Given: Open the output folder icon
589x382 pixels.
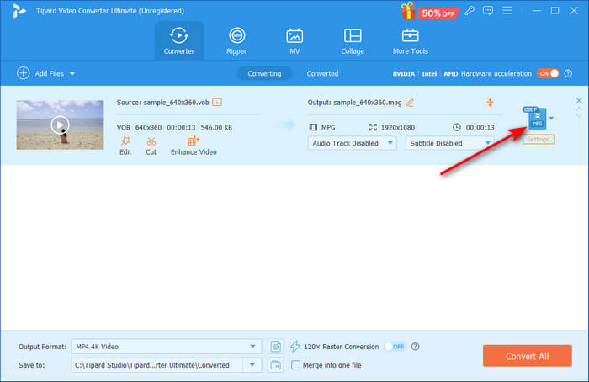Looking at the screenshot, I should pyautogui.click(x=276, y=364).
